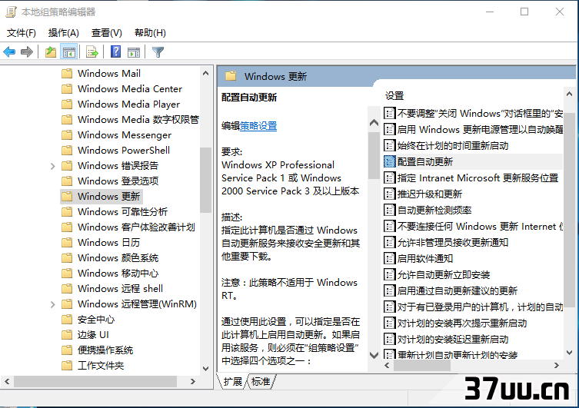579x408 pixels.
Task: Select Windows Media Center tree item
Action: click(130, 89)
